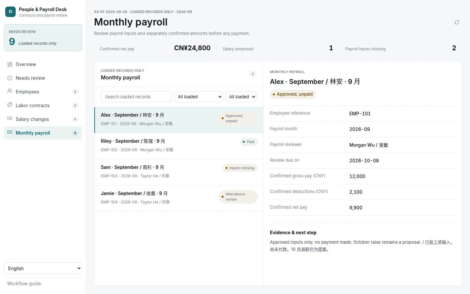
Task: Select Jamie September payroll record
Action: point(179,198)
